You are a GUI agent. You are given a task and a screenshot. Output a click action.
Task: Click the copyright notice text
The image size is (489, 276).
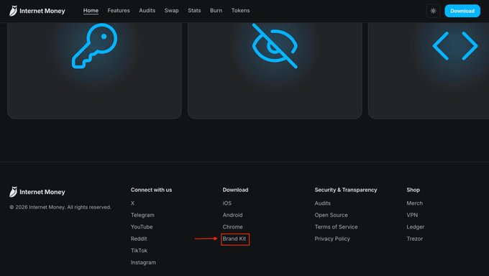coord(60,208)
